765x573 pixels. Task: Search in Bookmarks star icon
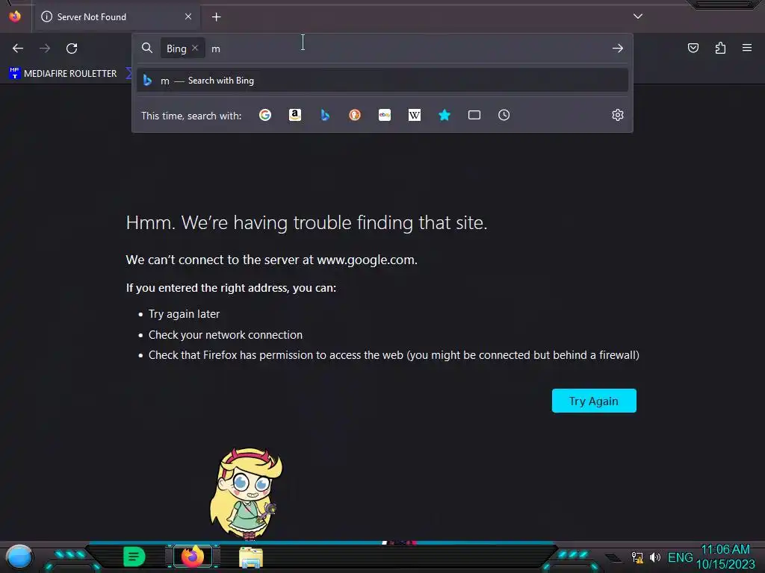pos(445,115)
